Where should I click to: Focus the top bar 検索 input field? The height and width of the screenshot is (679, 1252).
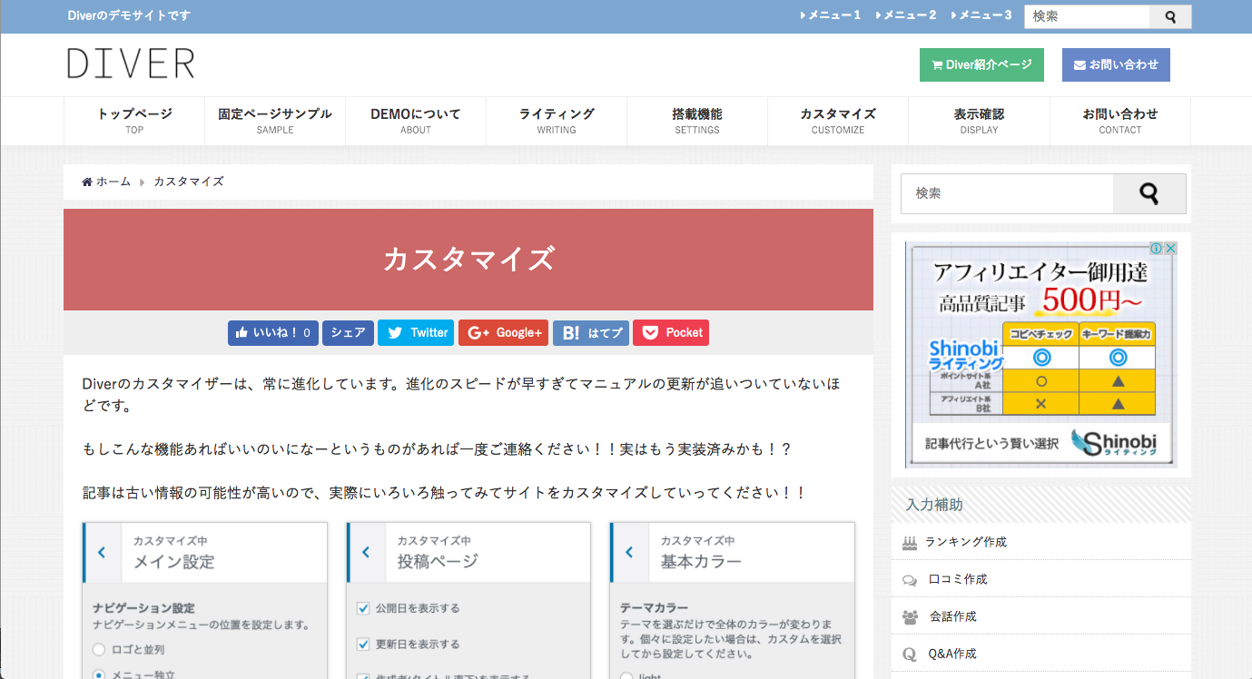(1088, 16)
